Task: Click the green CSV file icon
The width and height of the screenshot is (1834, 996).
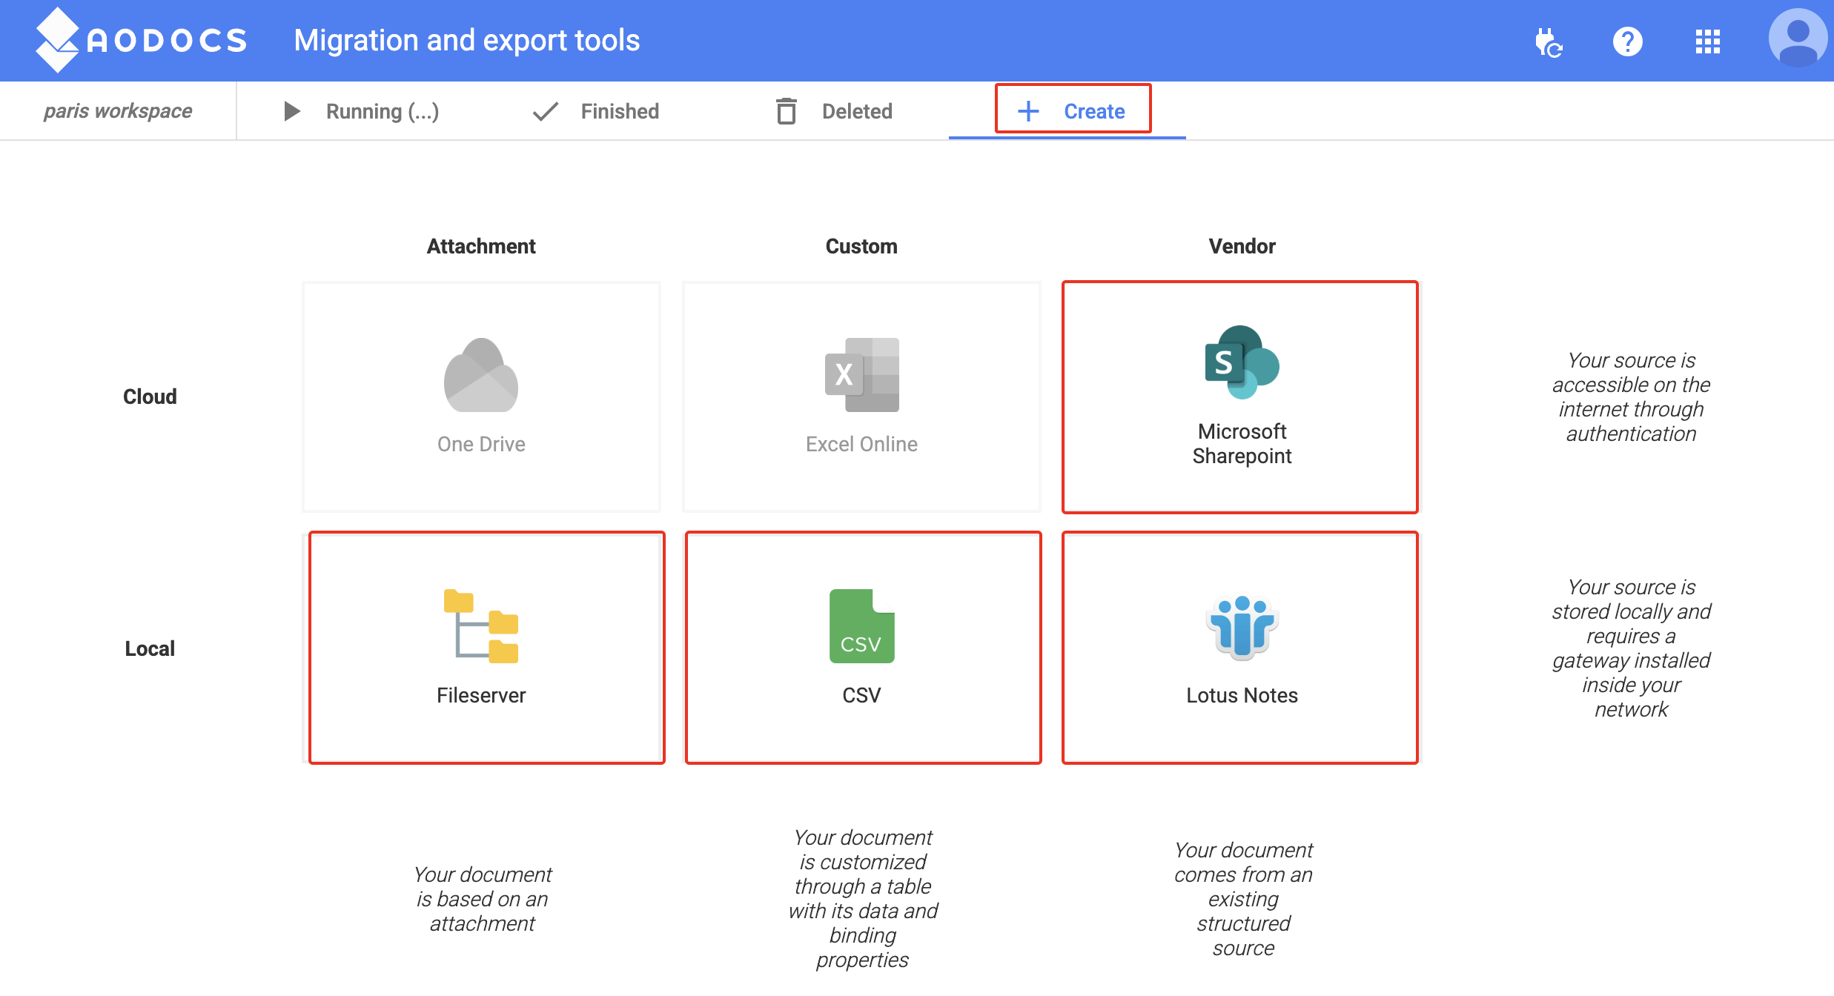Action: click(862, 626)
